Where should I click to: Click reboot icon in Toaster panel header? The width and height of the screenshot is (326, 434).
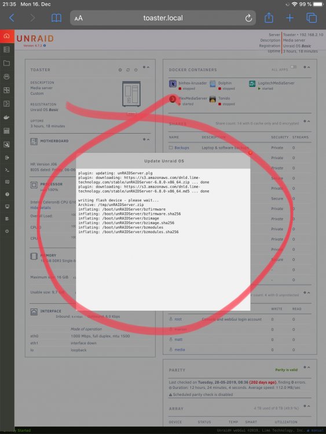[x=128, y=70]
